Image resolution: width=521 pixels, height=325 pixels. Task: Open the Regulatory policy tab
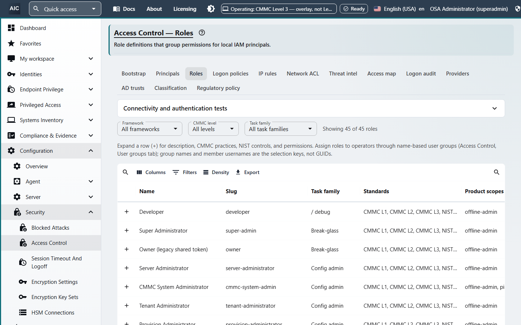click(x=218, y=88)
